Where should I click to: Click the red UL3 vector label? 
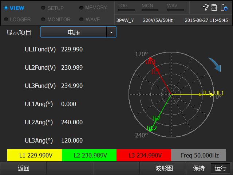click(x=150, y=62)
